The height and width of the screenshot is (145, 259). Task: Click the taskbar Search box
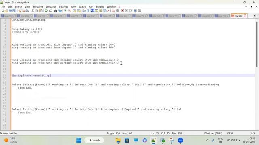(94, 140)
